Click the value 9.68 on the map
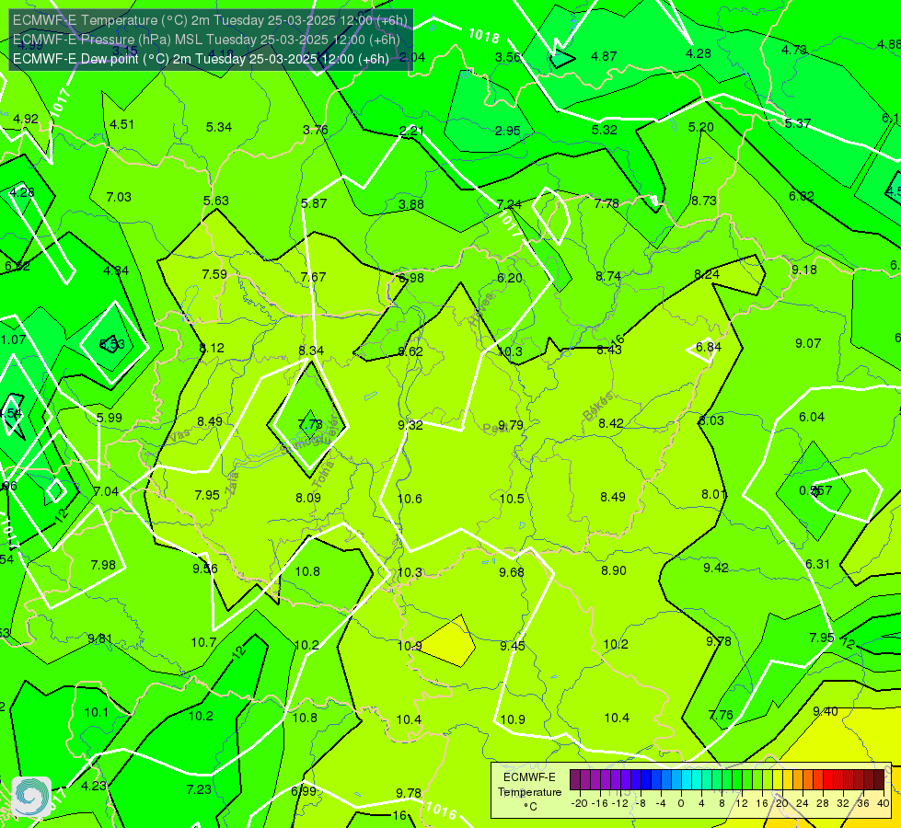This screenshot has height=828, width=901. [x=512, y=572]
